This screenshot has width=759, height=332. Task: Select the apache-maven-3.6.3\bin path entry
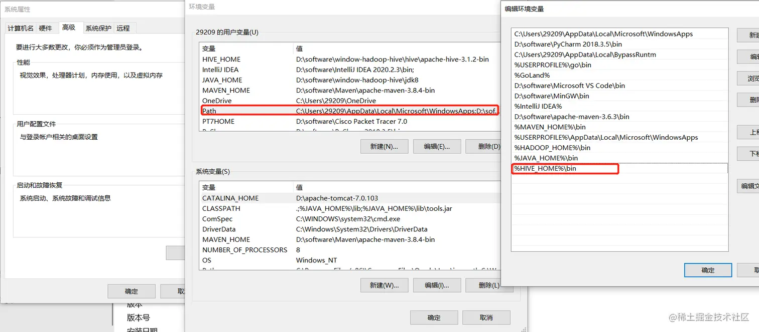coord(620,117)
